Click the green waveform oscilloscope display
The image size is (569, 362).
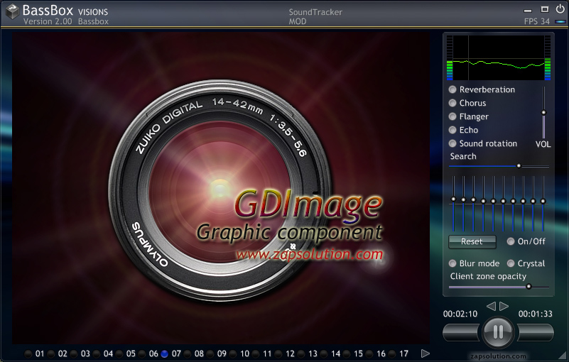point(499,57)
